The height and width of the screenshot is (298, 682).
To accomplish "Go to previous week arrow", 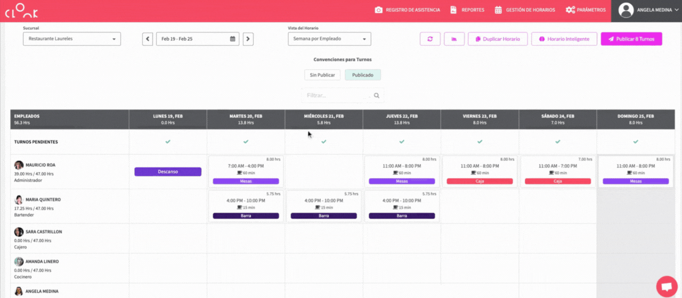I will pos(148,39).
